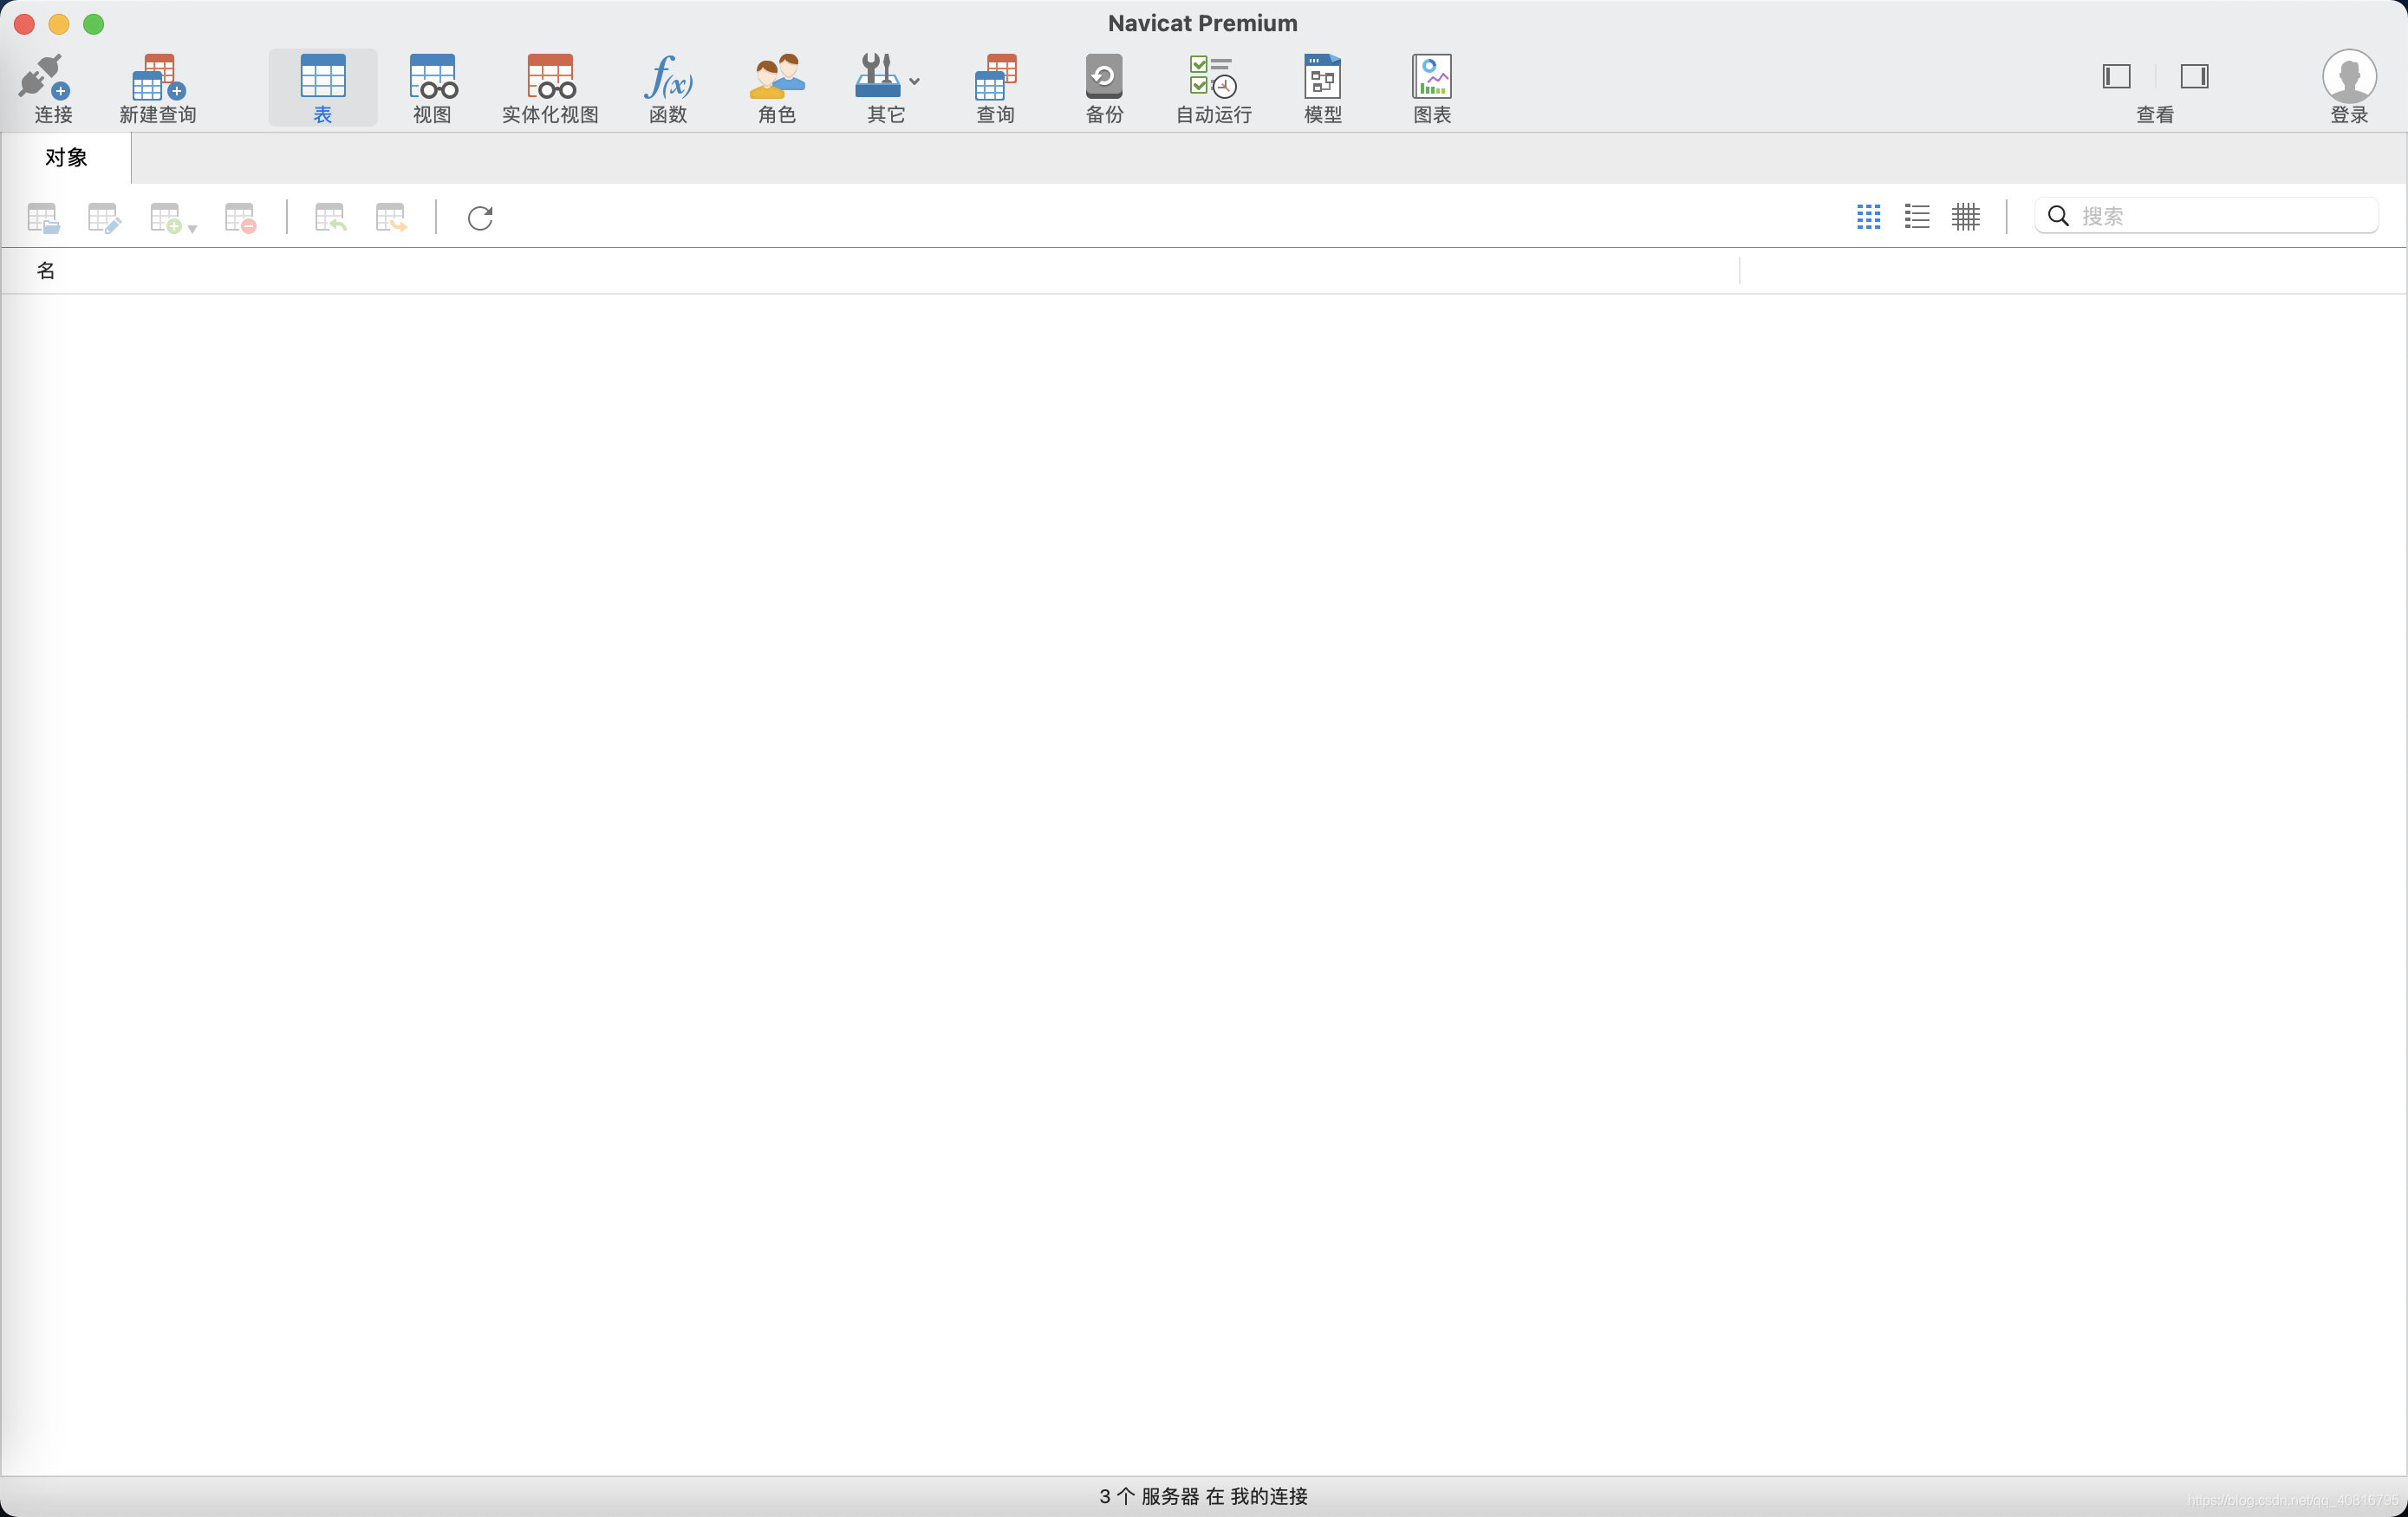Toggle the left navigation pane
2408x1517 pixels.
coord(2116,76)
